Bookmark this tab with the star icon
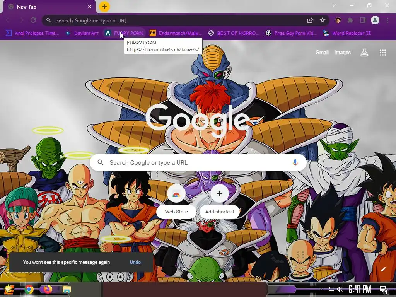Image resolution: width=396 pixels, height=297 pixels. [323, 20]
